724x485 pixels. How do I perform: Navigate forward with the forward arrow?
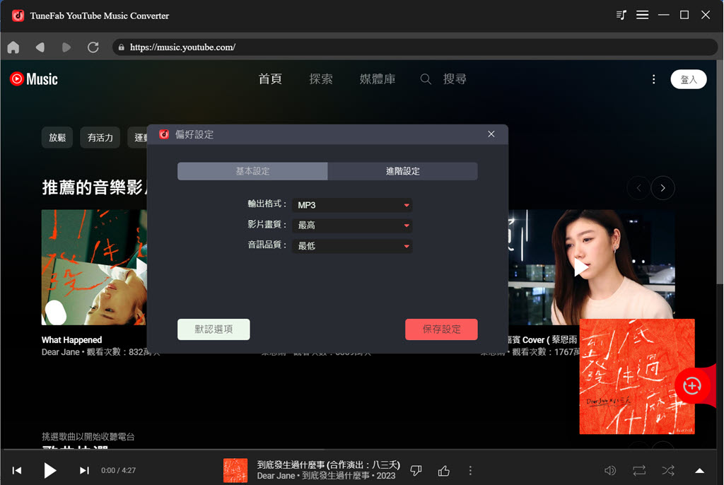coord(66,47)
